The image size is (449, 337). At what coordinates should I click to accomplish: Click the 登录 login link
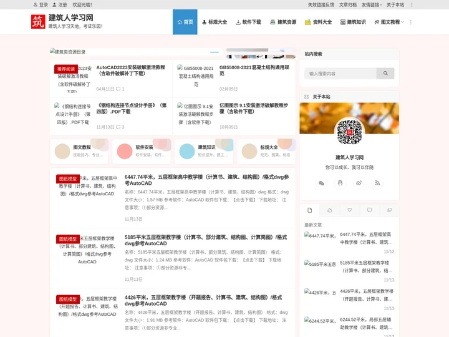41,4
